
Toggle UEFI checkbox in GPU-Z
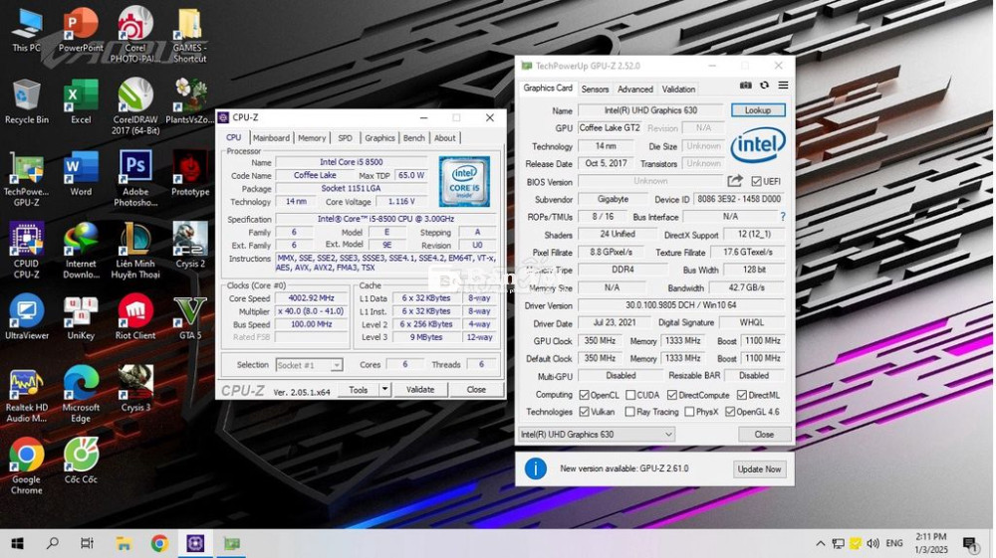tap(756, 181)
